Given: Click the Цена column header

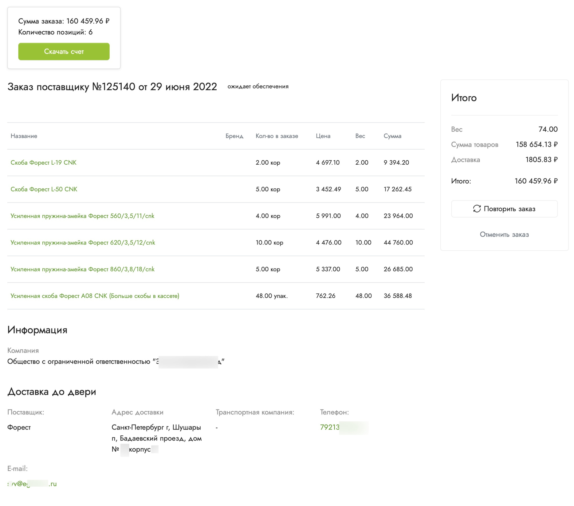Looking at the screenshot, I should [x=323, y=136].
